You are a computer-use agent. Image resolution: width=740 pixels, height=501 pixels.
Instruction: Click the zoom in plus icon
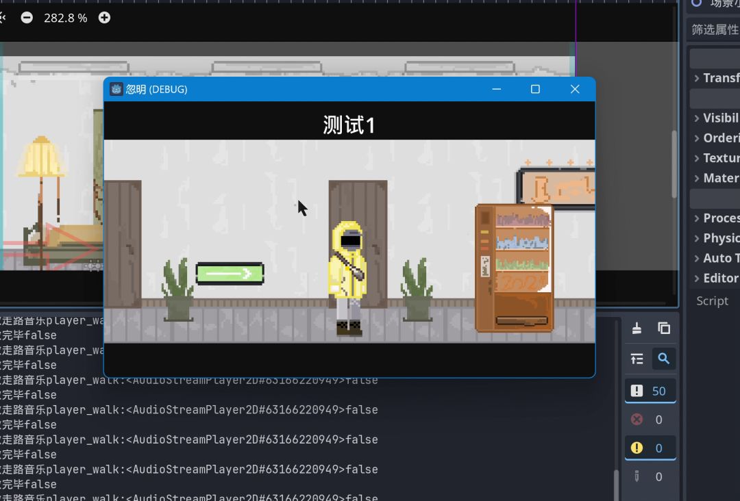pyautogui.click(x=104, y=18)
